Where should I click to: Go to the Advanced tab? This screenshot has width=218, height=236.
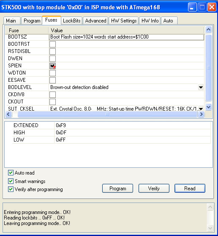pos(95,21)
